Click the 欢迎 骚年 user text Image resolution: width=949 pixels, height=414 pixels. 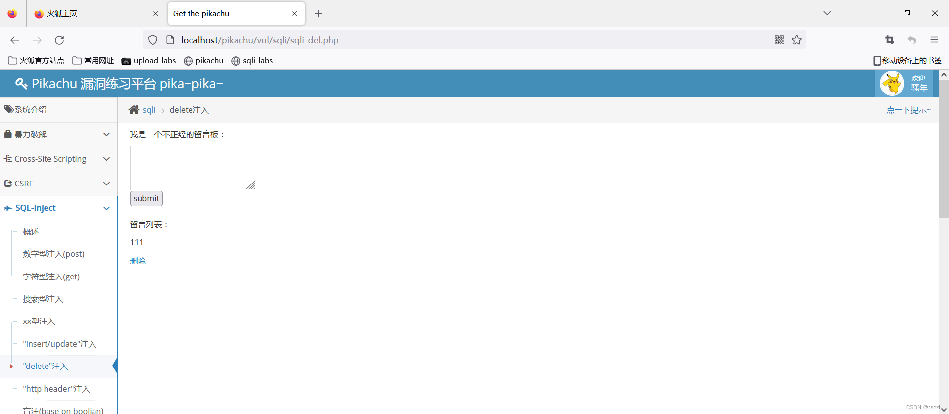[919, 83]
